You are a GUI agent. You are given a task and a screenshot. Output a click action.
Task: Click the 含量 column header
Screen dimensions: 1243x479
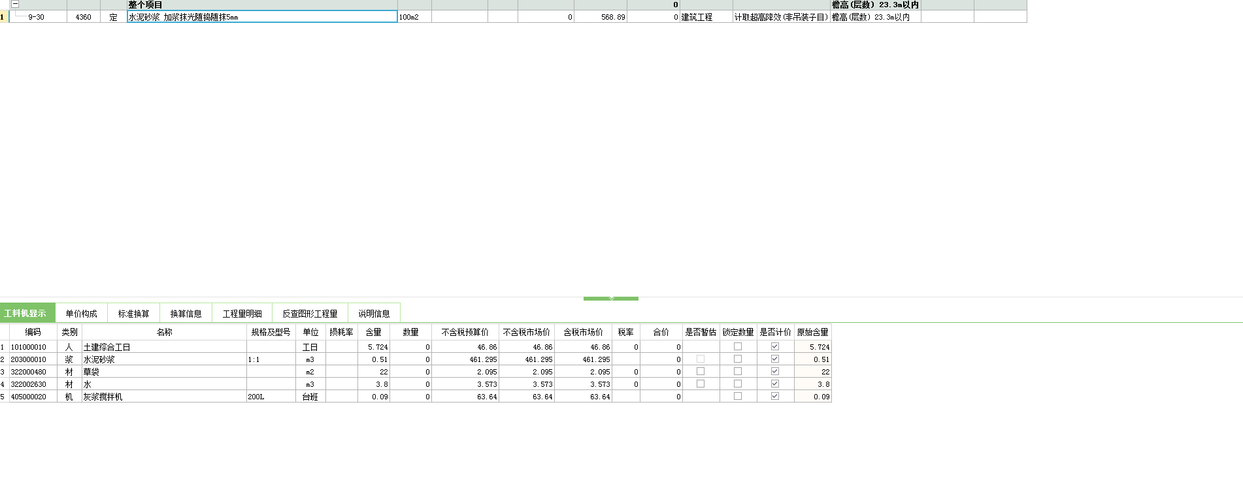pos(373,332)
